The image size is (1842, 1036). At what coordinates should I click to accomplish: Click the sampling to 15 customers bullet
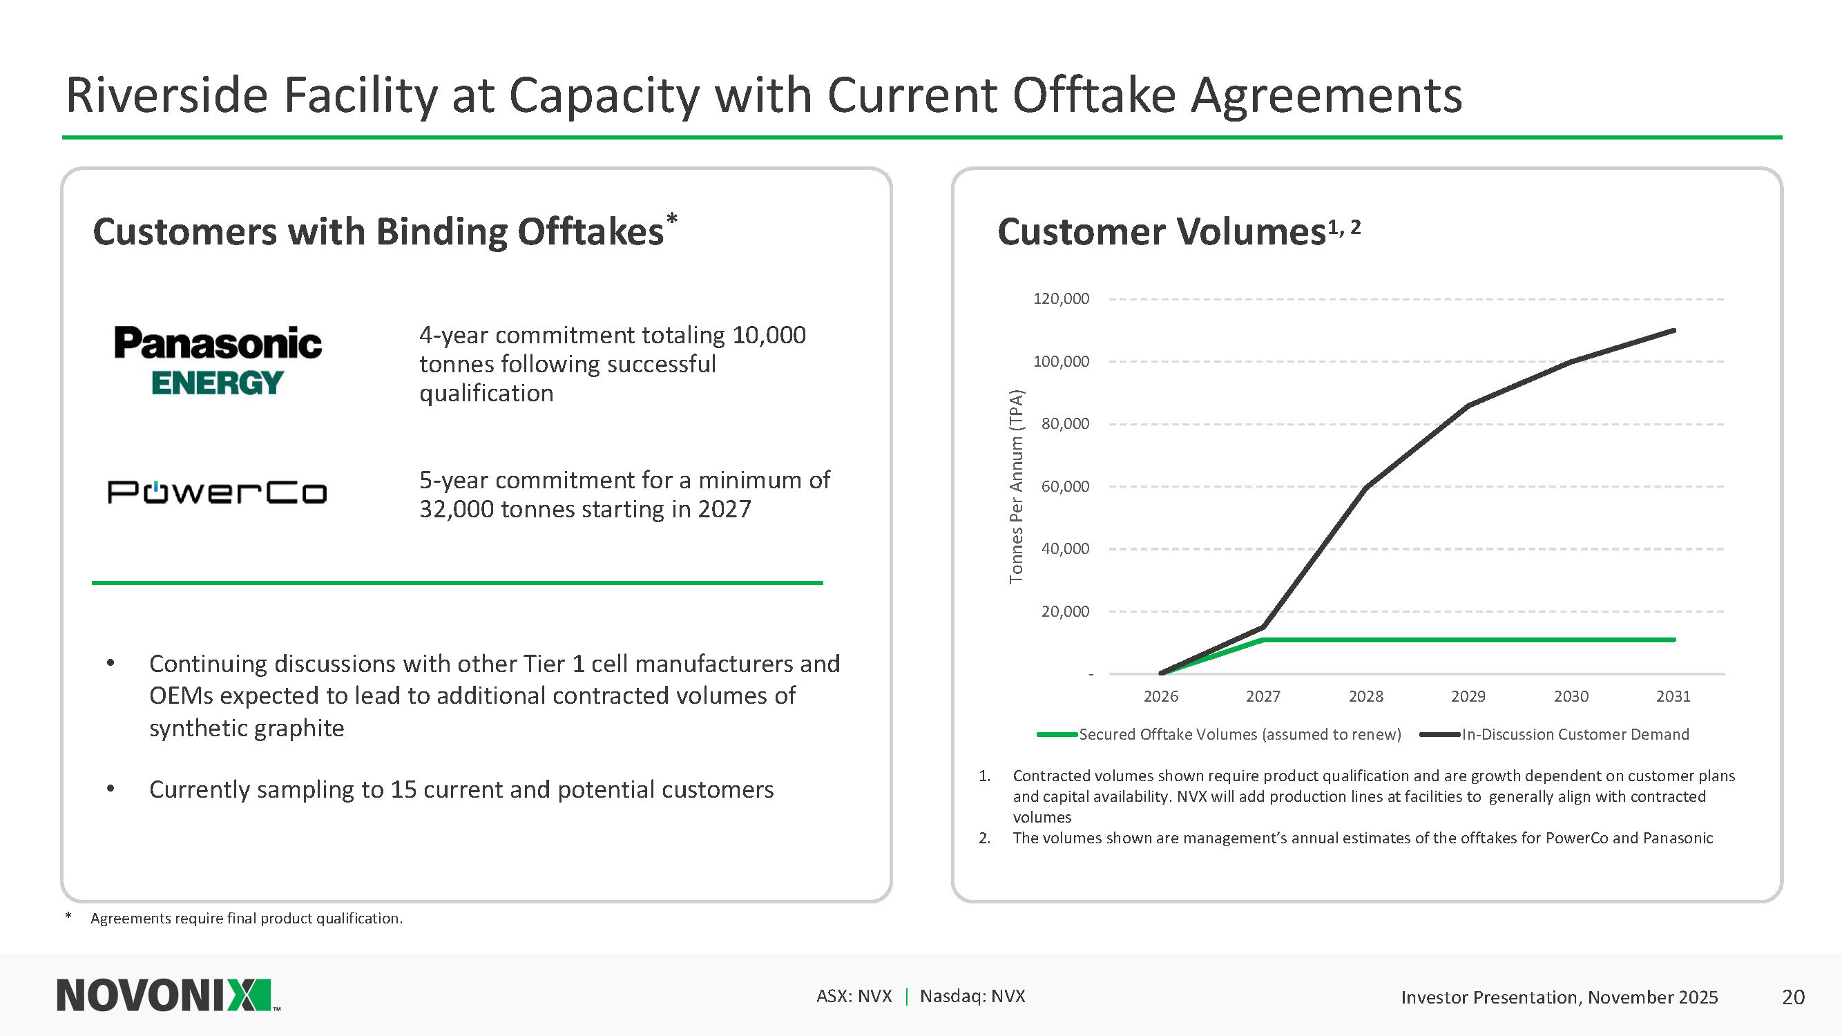pos(461,789)
